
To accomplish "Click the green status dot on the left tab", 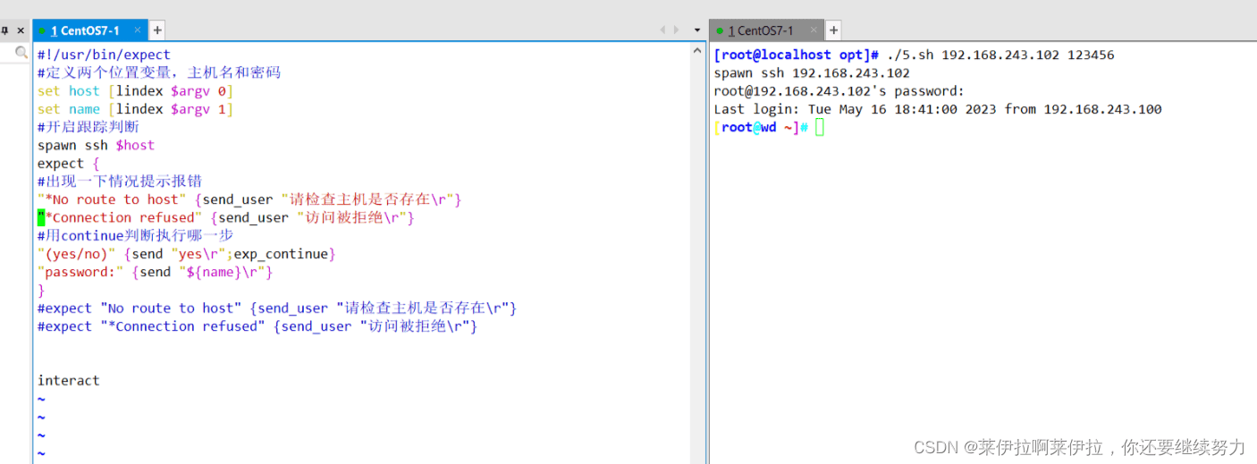I will point(42,31).
